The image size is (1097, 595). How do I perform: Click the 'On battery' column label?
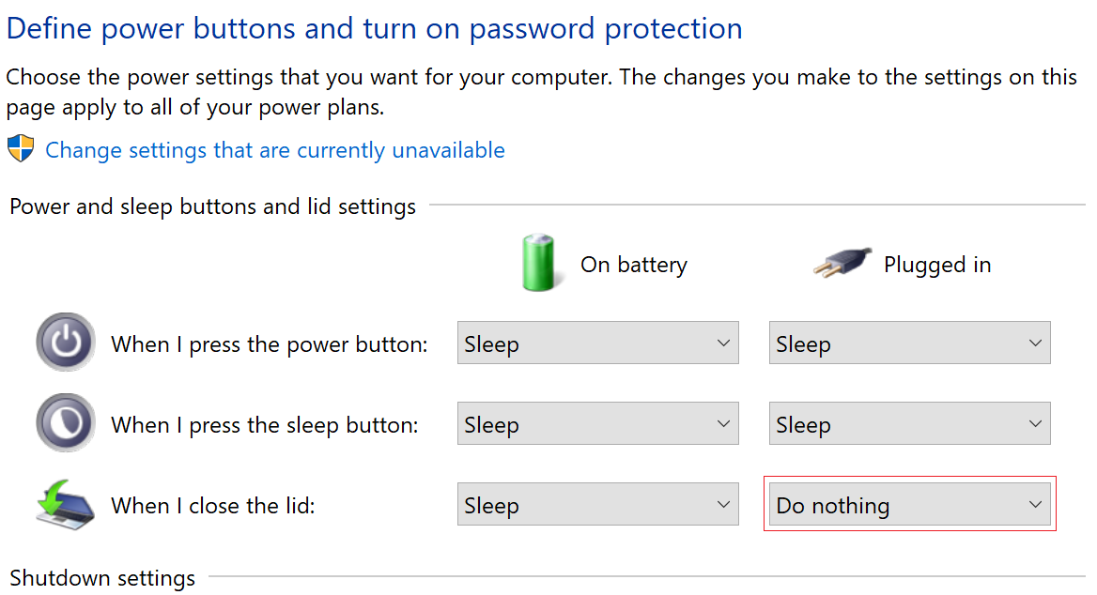(x=633, y=265)
